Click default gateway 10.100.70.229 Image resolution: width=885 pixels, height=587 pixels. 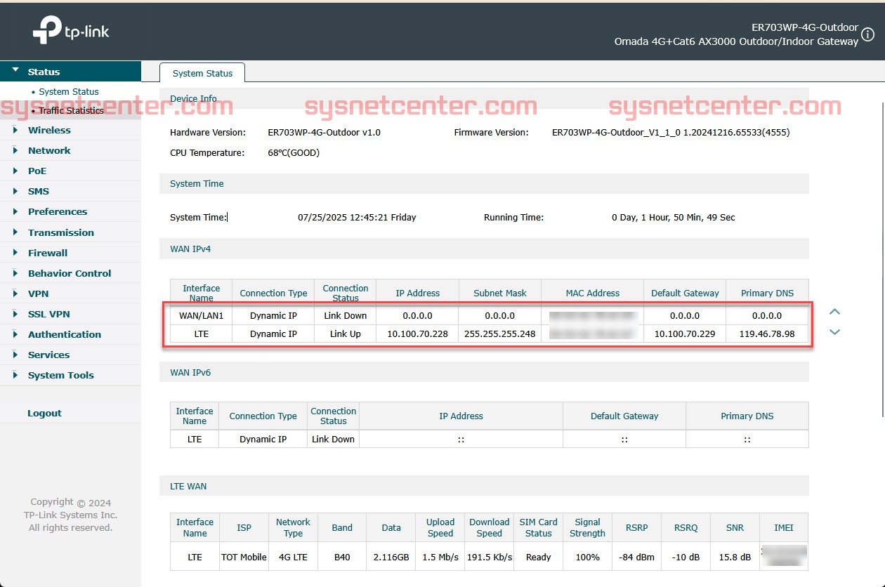pyautogui.click(x=685, y=334)
